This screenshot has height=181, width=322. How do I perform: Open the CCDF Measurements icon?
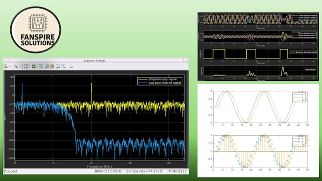pos(63,67)
